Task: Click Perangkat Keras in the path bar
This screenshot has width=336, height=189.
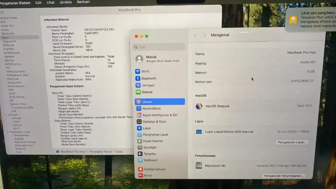Action: [100, 151]
